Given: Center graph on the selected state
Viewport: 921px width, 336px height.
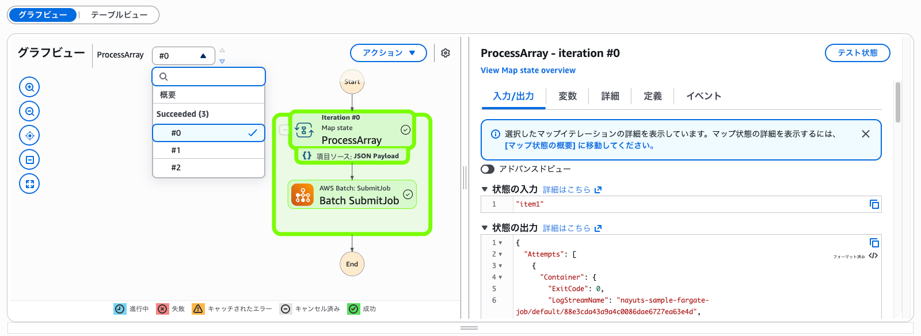Looking at the screenshot, I should point(29,135).
